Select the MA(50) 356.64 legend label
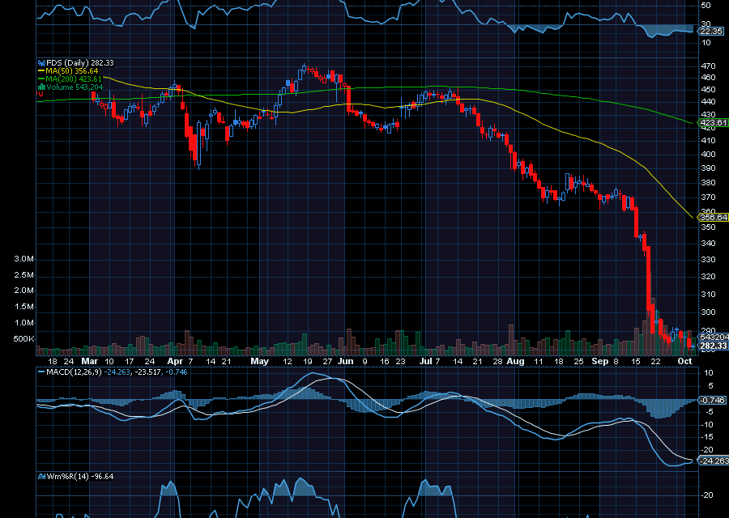This screenshot has height=518, width=729. tap(72, 70)
